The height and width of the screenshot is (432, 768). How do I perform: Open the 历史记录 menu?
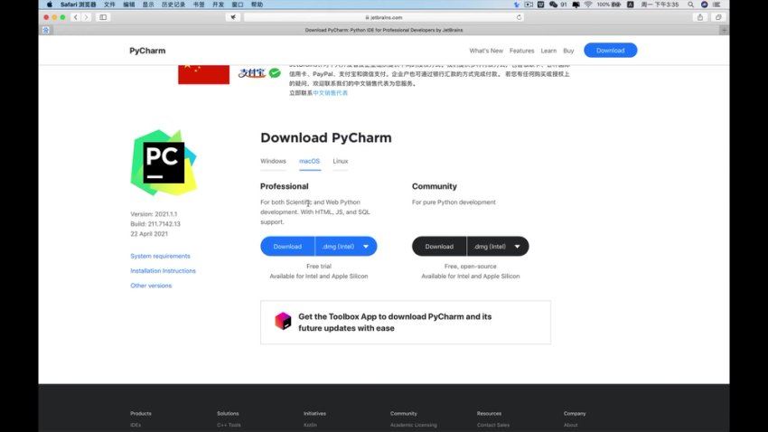coord(173,5)
